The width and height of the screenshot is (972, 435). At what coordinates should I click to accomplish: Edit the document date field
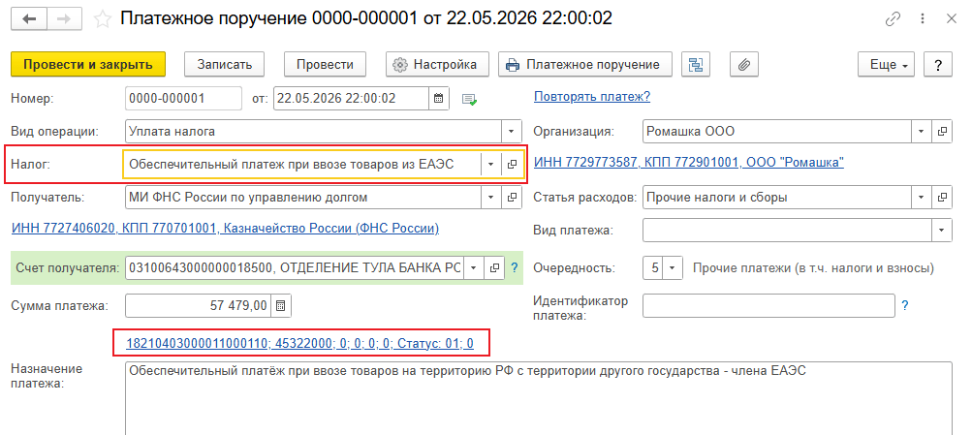click(351, 98)
